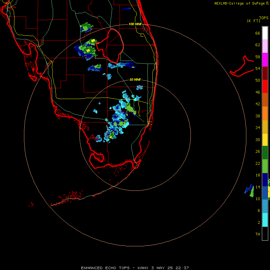Image resolution: width=270 pixels, height=270 pixels.
Task: Click the 50 NMI range ring label
Action: point(135,79)
